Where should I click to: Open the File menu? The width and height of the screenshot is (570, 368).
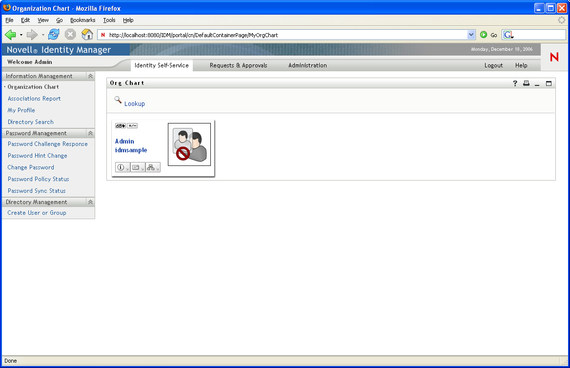[9, 20]
